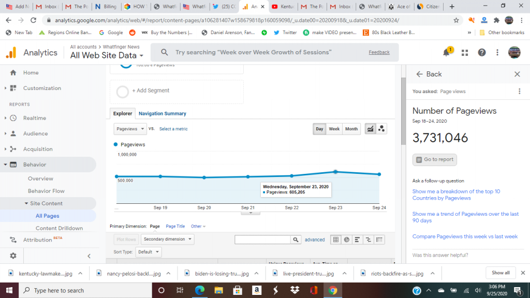The height and width of the screenshot is (298, 530).
Task: Click the Google apps grid icon
Action: (465, 52)
